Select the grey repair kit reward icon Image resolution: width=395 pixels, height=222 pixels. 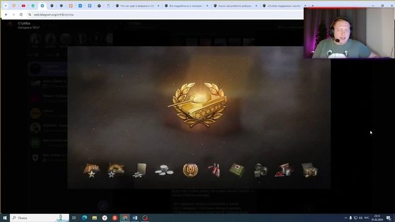[x=260, y=170]
